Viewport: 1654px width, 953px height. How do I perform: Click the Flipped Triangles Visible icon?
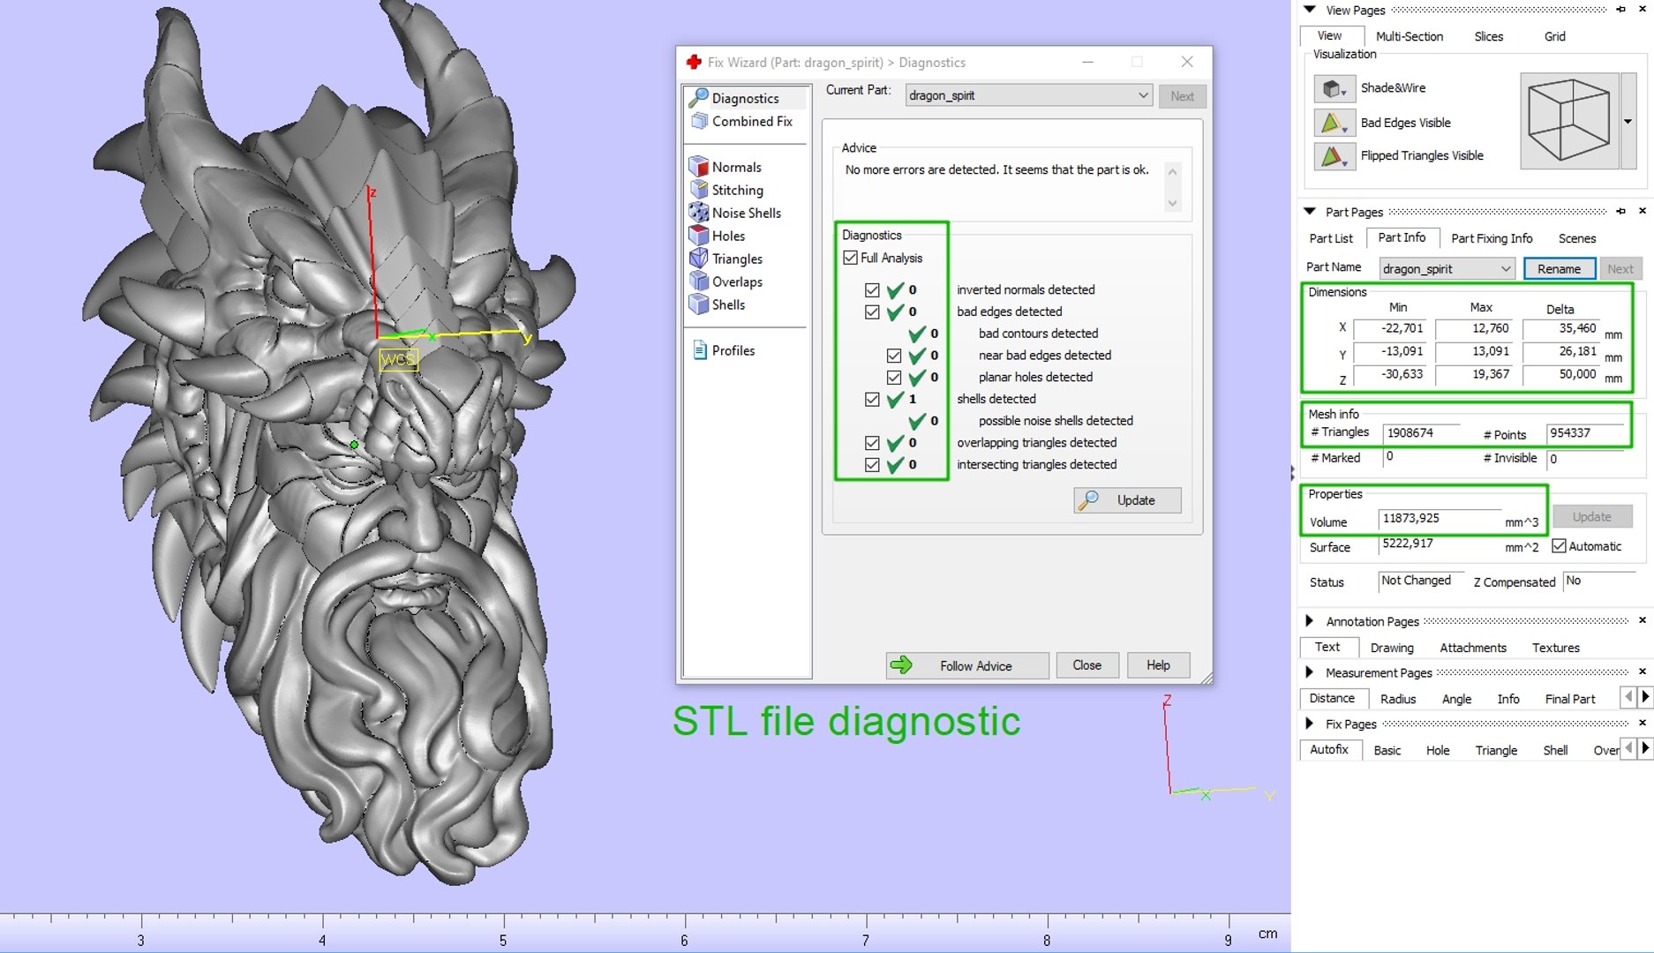(1334, 156)
